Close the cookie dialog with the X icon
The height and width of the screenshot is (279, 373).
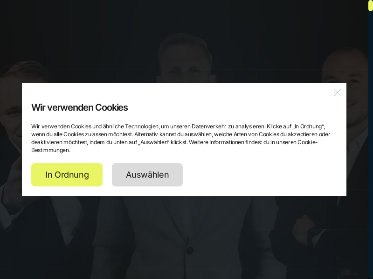pyautogui.click(x=337, y=93)
